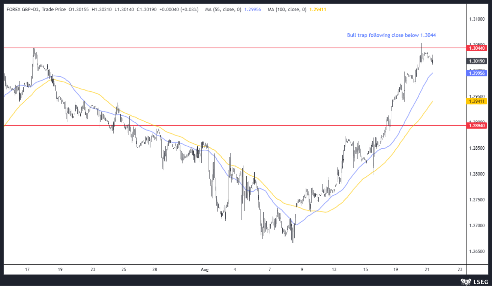Click the blue 1.29956 axis price tag
The image size is (492, 286).
point(476,73)
